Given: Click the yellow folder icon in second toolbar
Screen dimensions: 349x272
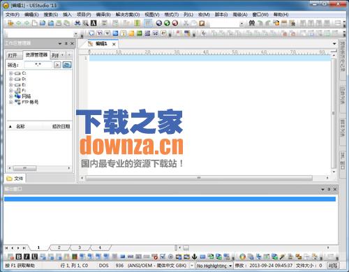Looking at the screenshot, I should coord(131,33).
